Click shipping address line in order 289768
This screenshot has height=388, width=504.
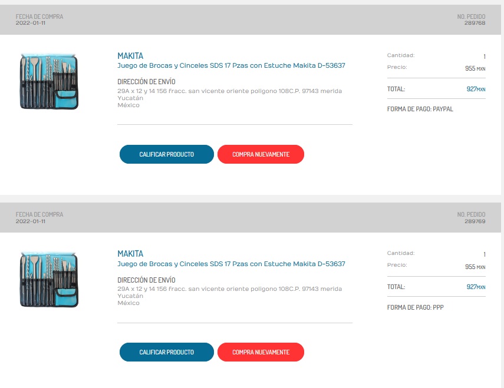click(229, 91)
